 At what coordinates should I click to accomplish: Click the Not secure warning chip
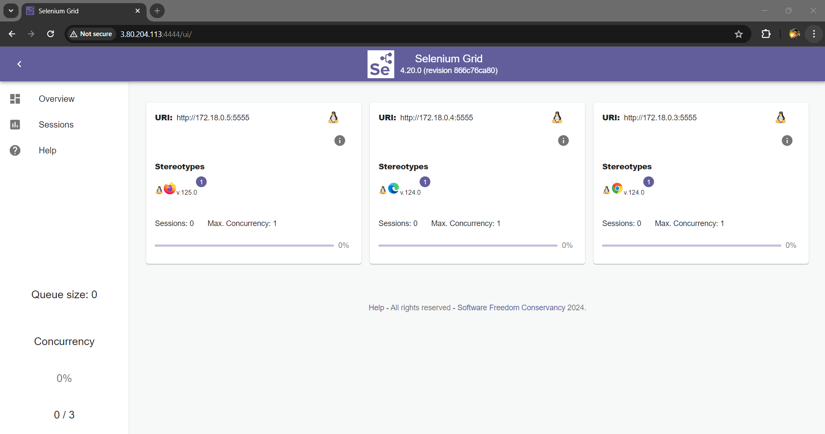coord(91,34)
